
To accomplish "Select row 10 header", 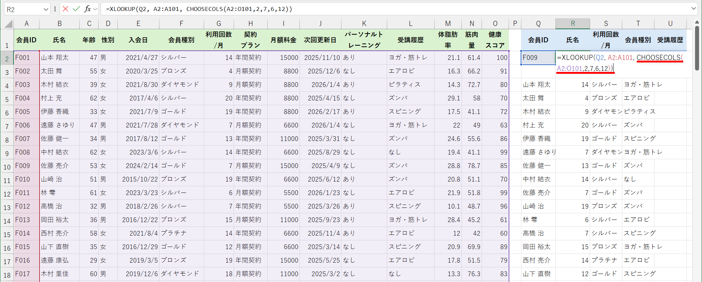I will tap(7, 167).
